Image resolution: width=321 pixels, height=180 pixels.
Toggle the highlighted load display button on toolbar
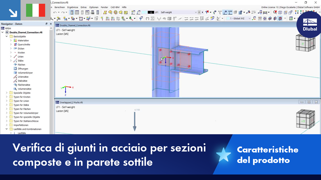[225, 12]
